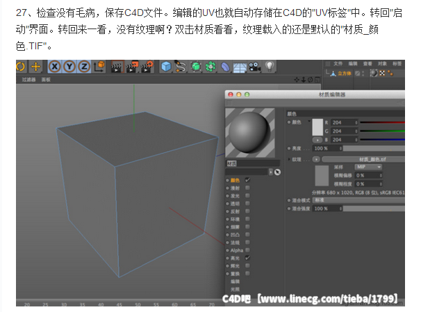Toggle the 颜色 channel checkbox
The width and height of the screenshot is (421, 312).
[x=247, y=180]
